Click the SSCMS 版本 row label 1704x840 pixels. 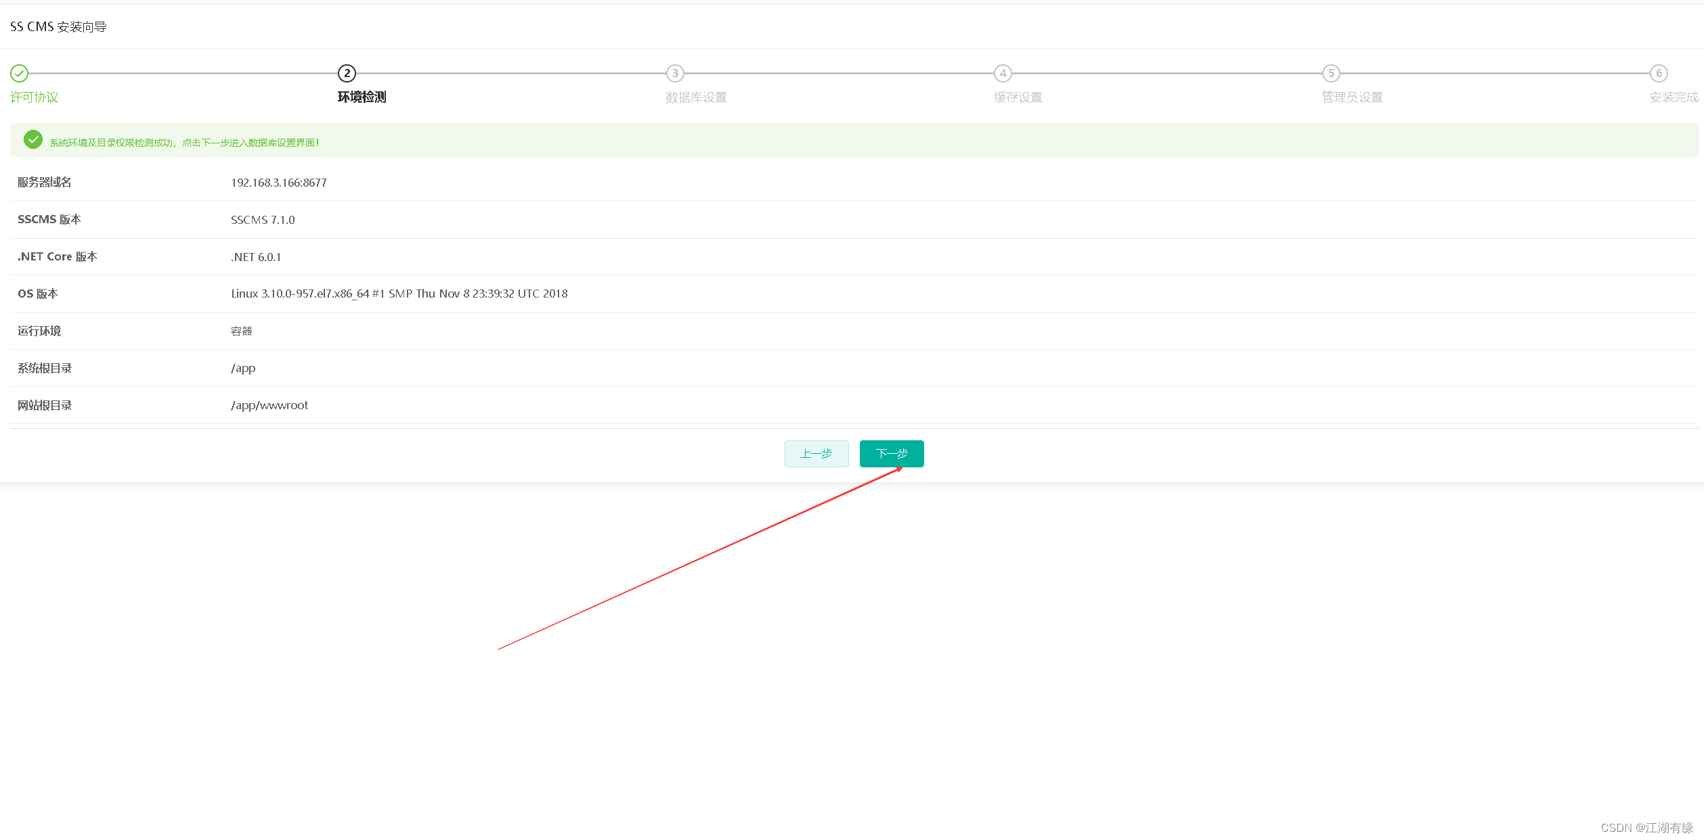(49, 220)
